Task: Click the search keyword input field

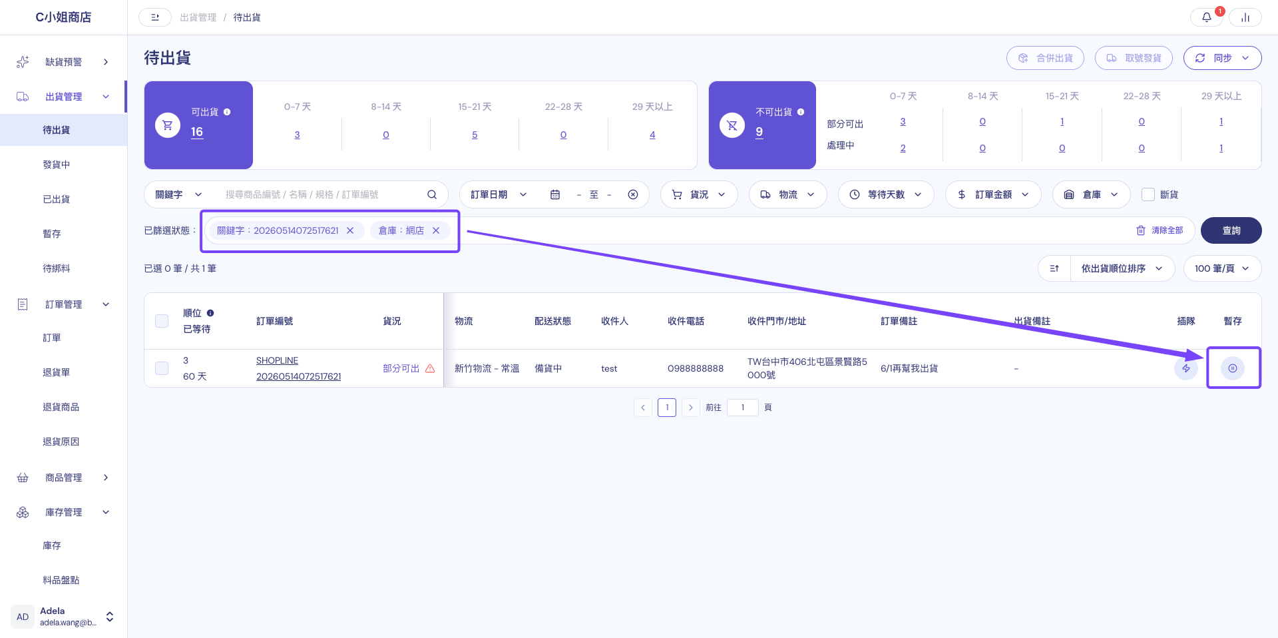Action: [319, 194]
